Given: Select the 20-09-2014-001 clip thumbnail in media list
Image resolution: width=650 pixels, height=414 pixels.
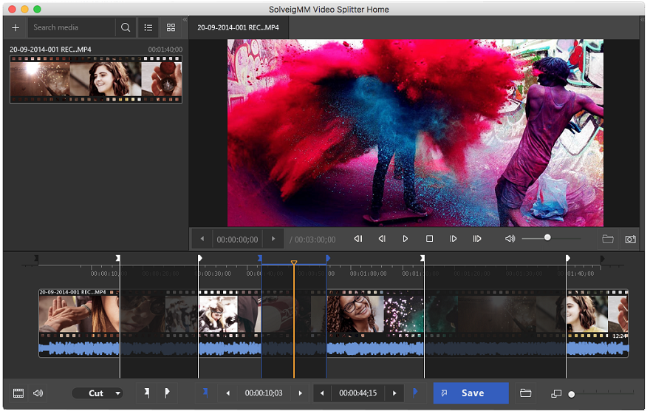Looking at the screenshot, I should point(95,79).
